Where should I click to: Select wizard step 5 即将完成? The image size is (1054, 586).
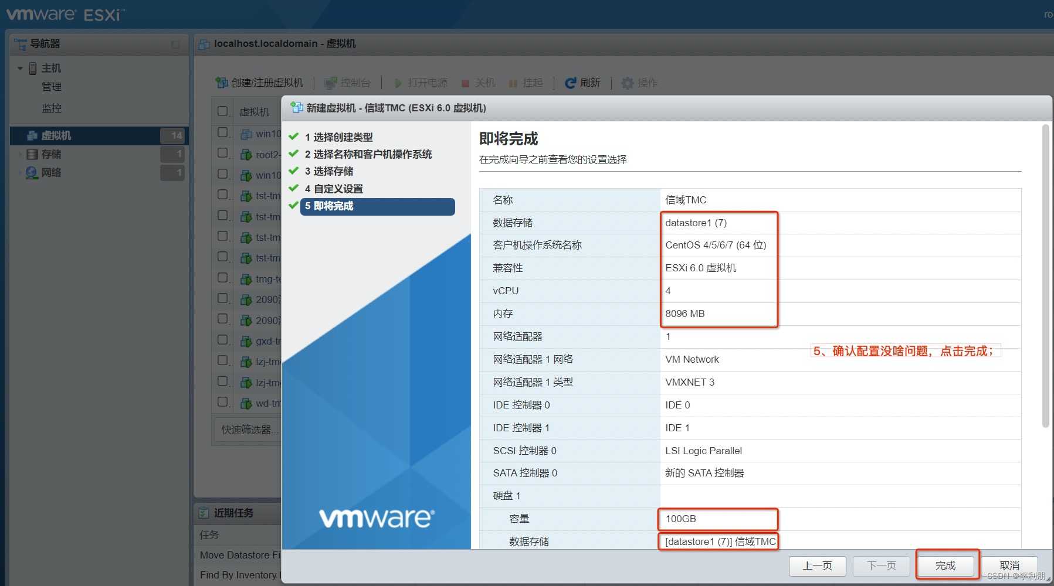(x=377, y=206)
